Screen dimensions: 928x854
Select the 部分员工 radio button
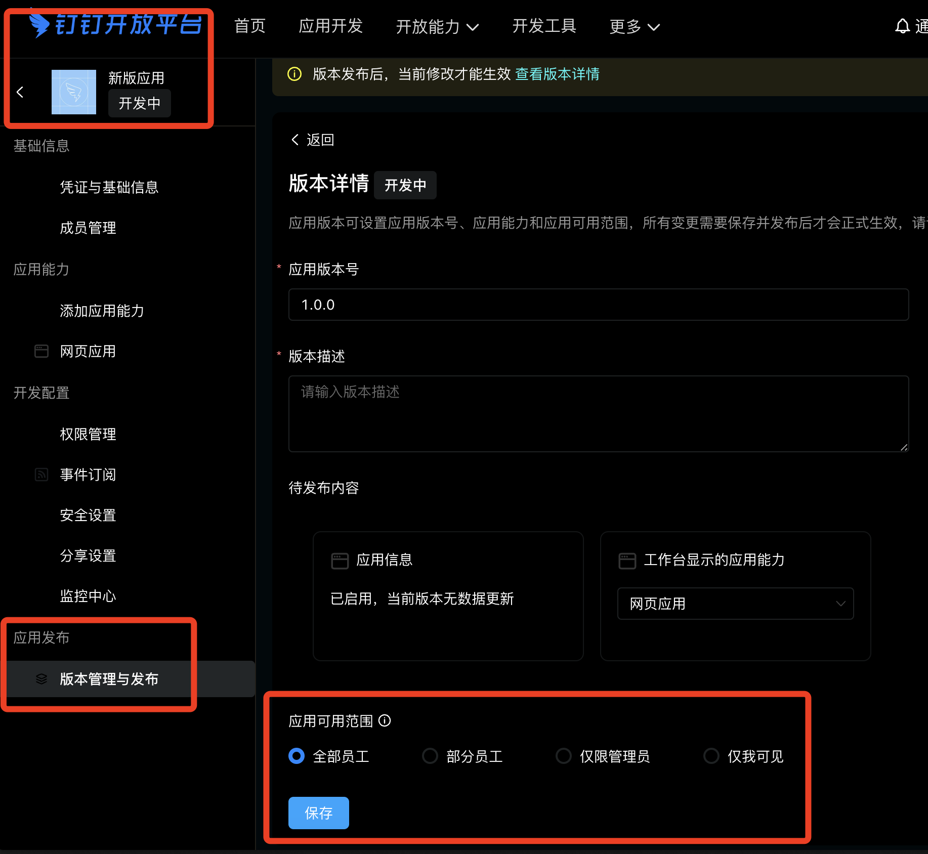[430, 756]
